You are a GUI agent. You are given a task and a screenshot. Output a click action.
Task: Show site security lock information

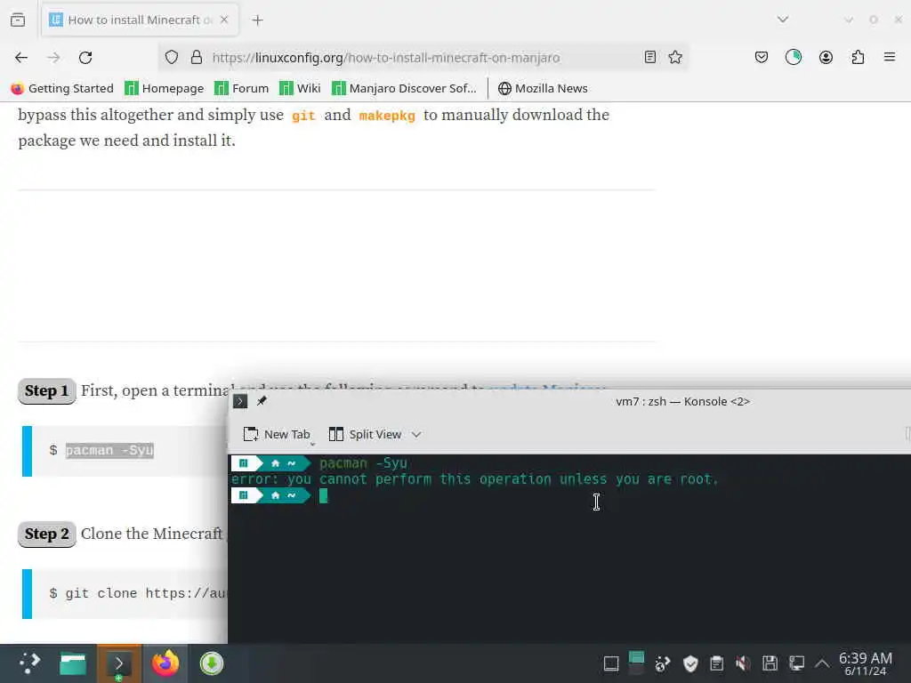(197, 58)
